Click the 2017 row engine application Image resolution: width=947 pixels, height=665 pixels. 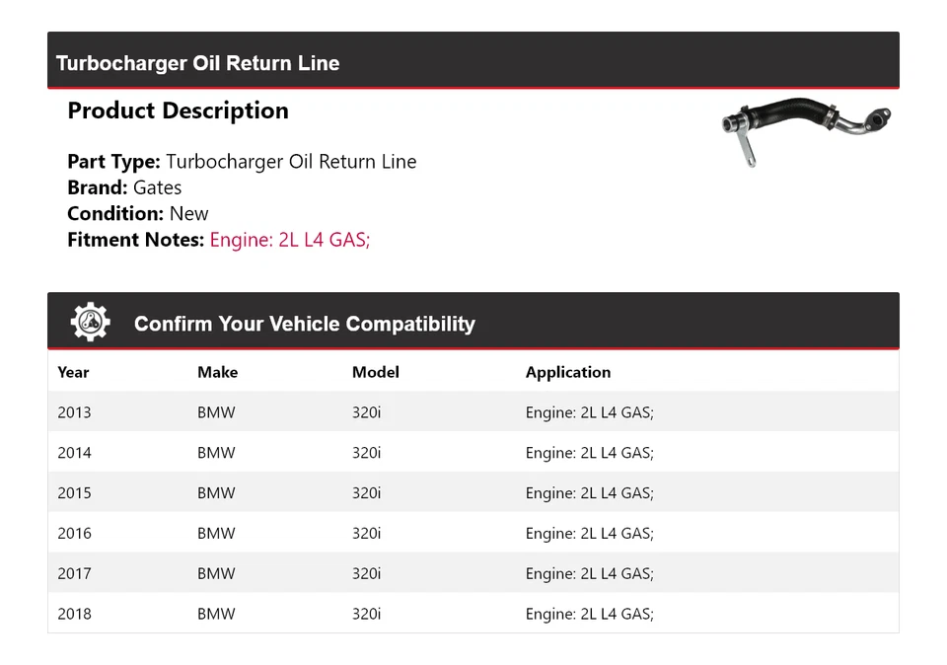tap(589, 574)
